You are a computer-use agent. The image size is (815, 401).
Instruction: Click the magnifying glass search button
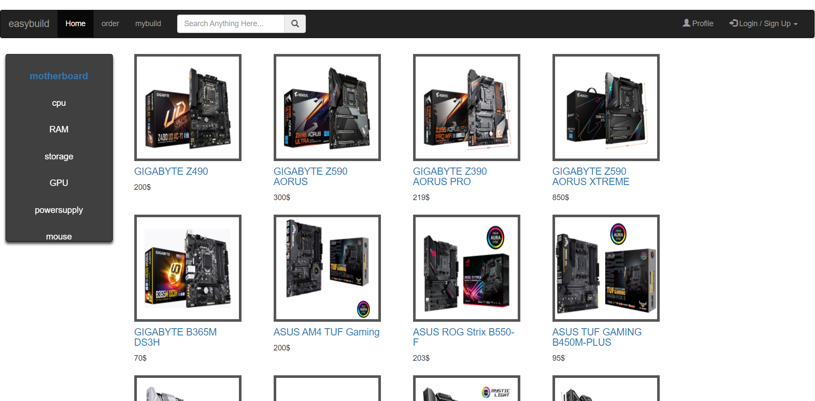[295, 24]
